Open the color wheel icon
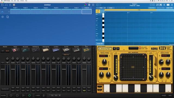Image resolution: width=174 pixels, height=98 pixels. (85, 5)
